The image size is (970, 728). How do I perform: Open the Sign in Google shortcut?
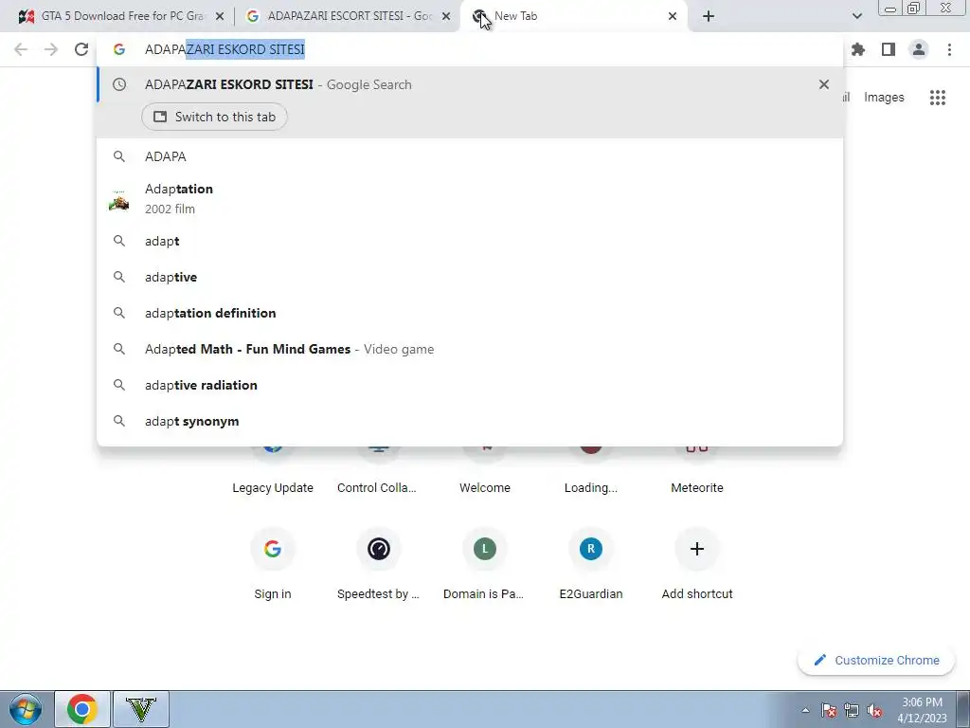(273, 549)
